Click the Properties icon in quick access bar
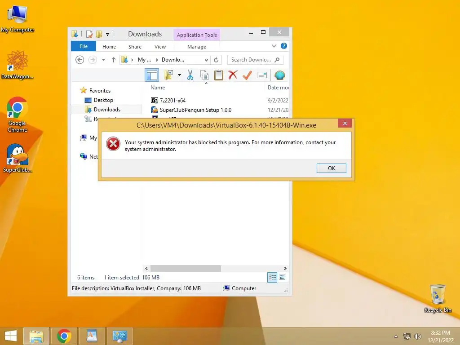The height and width of the screenshot is (345, 460). pos(89,34)
